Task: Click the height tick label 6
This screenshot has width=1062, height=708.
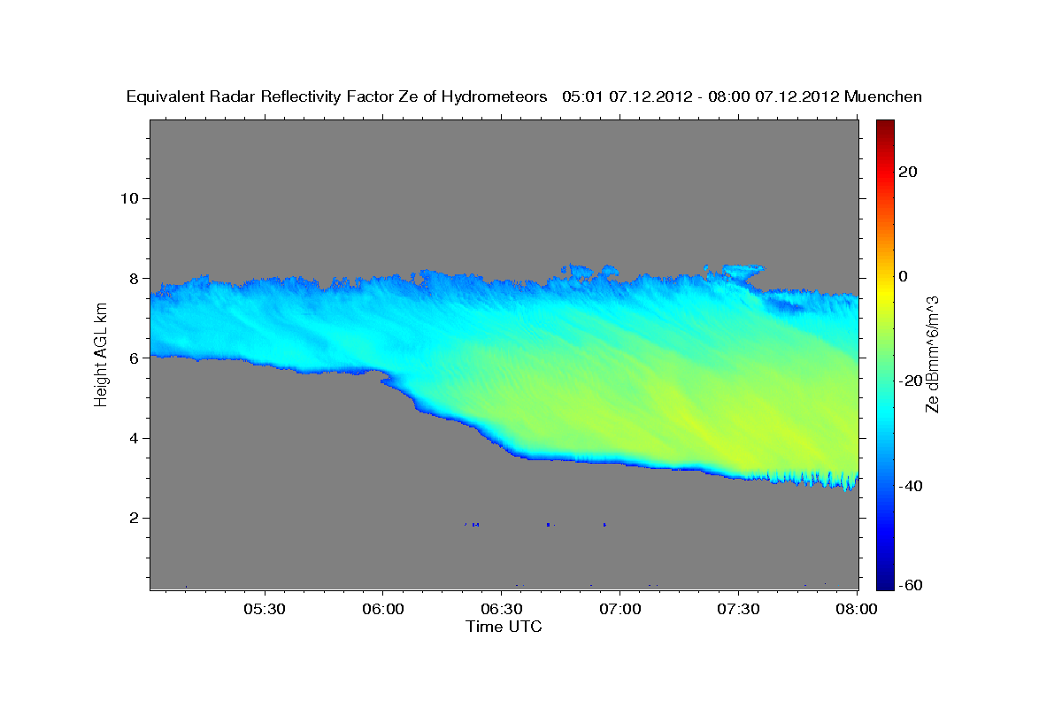Action: (134, 358)
